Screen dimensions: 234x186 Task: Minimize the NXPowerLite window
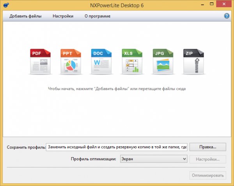click(x=202, y=4)
